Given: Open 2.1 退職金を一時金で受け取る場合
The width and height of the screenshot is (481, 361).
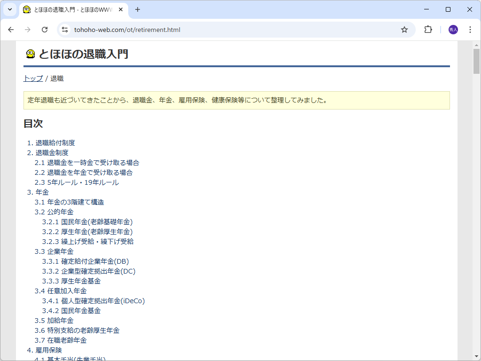Looking at the screenshot, I should pyautogui.click(x=87, y=163).
